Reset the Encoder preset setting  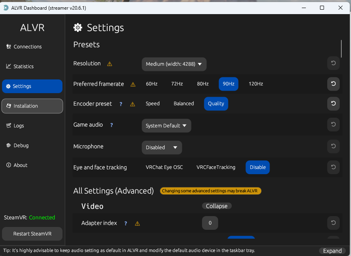point(333,104)
